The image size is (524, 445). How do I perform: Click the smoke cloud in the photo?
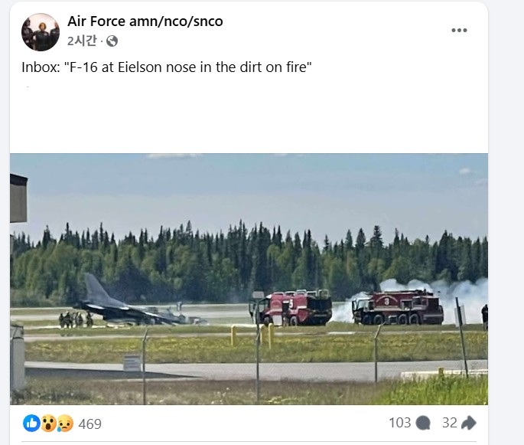434,299
